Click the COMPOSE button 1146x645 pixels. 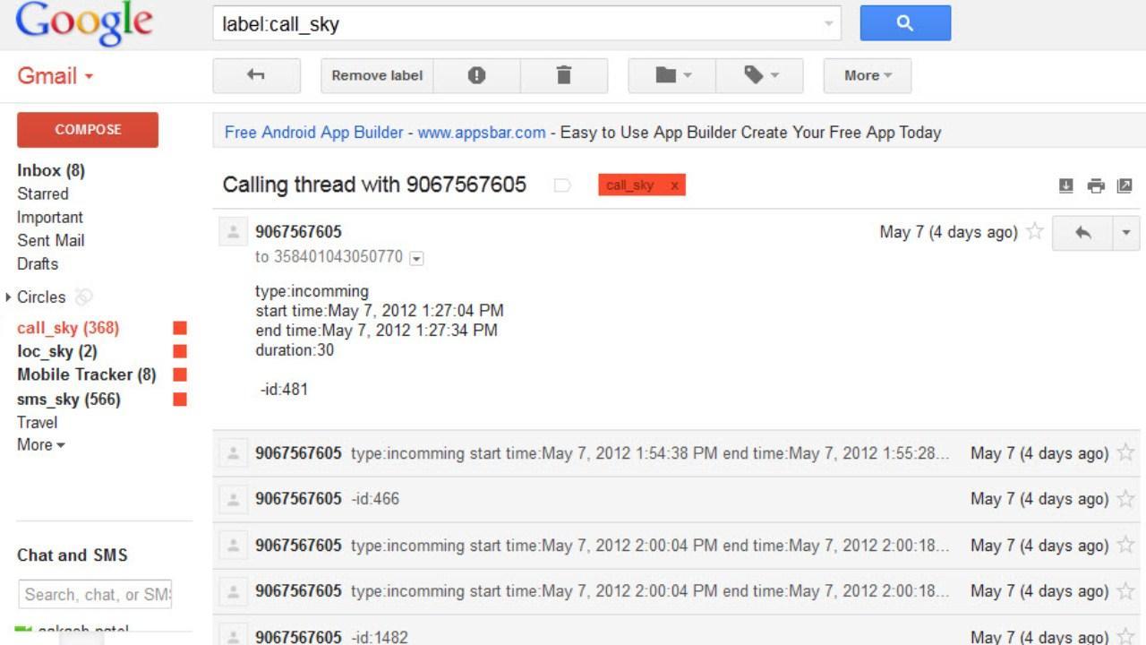[x=88, y=130]
